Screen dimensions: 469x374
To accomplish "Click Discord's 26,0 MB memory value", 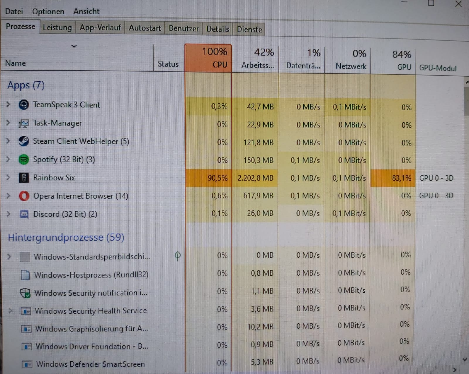I will [x=260, y=213].
